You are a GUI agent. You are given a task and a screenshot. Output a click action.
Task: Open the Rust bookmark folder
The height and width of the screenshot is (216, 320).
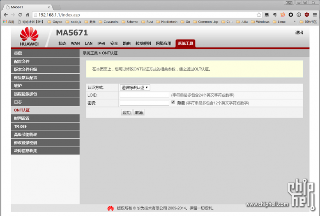coord(147,22)
